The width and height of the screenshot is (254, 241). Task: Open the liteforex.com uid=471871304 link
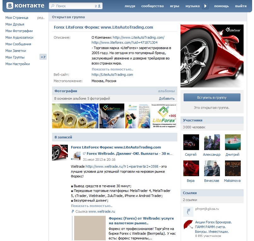(x=124, y=42)
